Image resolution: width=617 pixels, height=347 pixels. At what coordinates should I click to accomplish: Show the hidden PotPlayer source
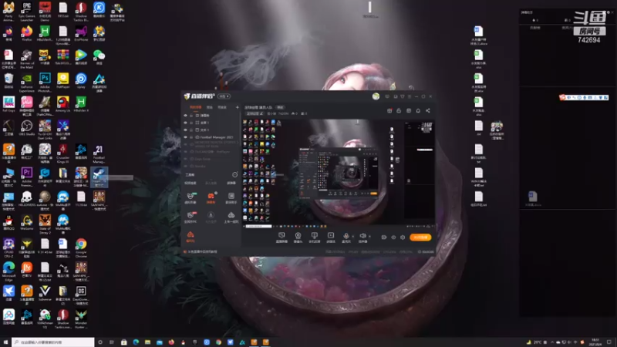point(186,152)
